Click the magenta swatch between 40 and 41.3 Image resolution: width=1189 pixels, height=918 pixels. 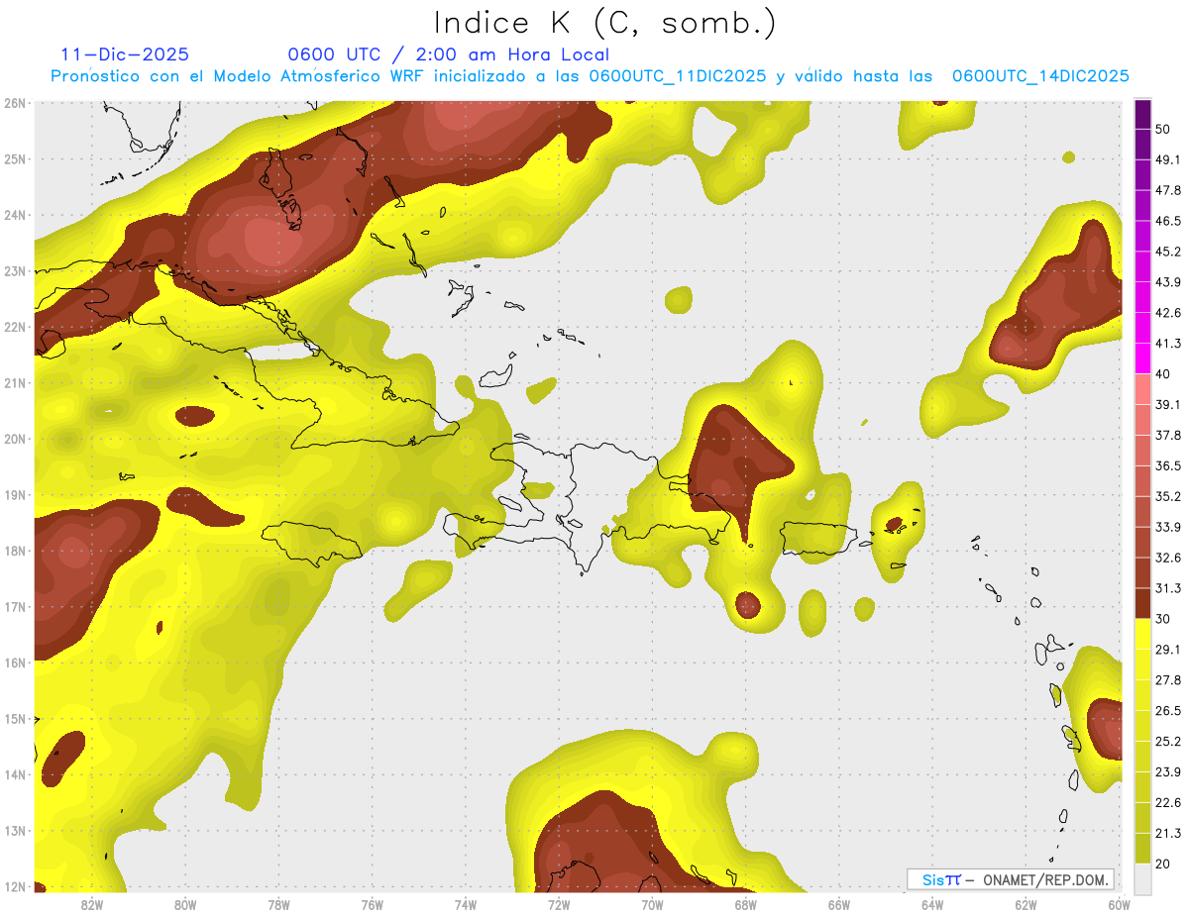tap(1142, 358)
